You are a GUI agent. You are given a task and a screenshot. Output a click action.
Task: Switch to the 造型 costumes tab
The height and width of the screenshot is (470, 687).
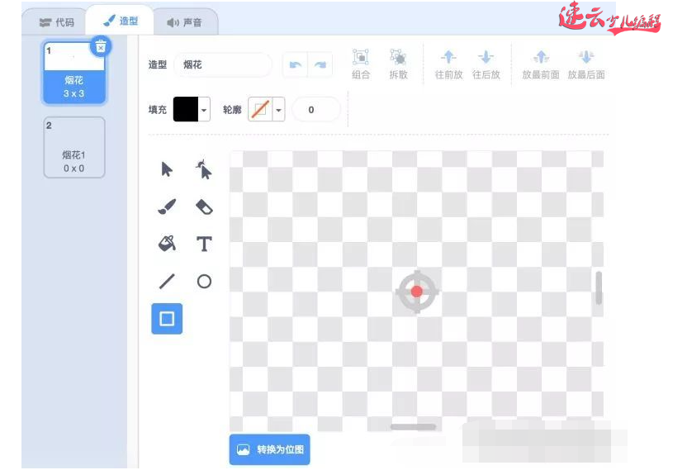click(121, 21)
